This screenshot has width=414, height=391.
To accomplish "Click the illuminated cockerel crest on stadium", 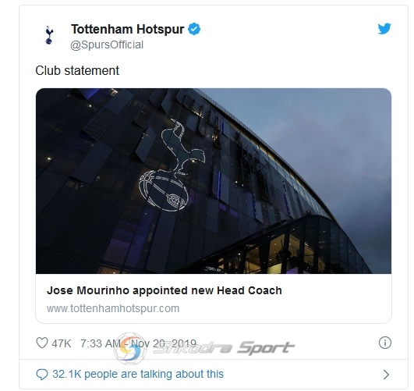I will [172, 165].
